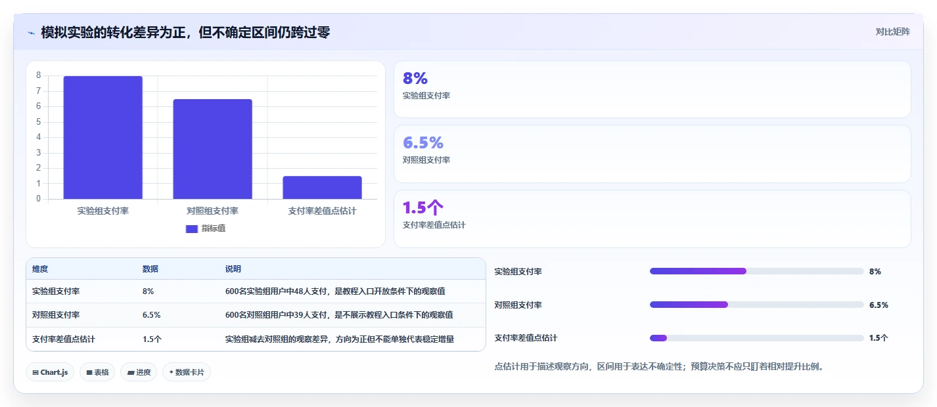937x407 pixels.
Task: Click the 进度 tag chip
Action: click(139, 372)
